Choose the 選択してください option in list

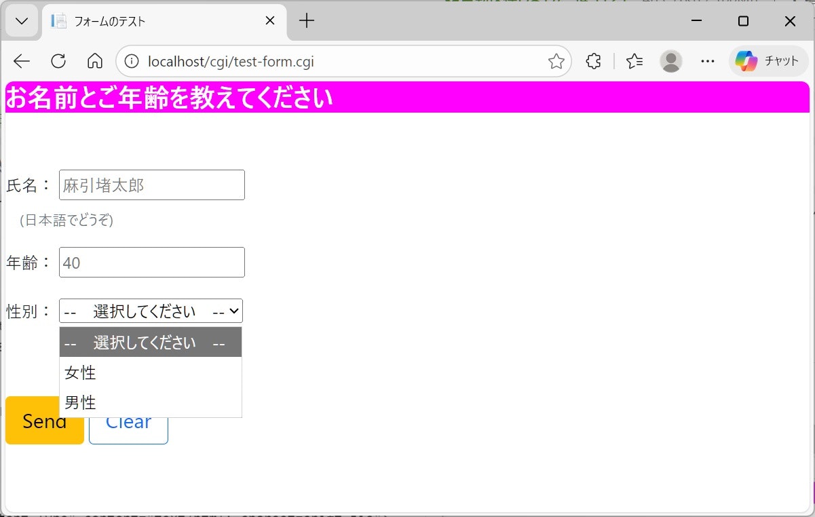pyautogui.click(x=151, y=342)
